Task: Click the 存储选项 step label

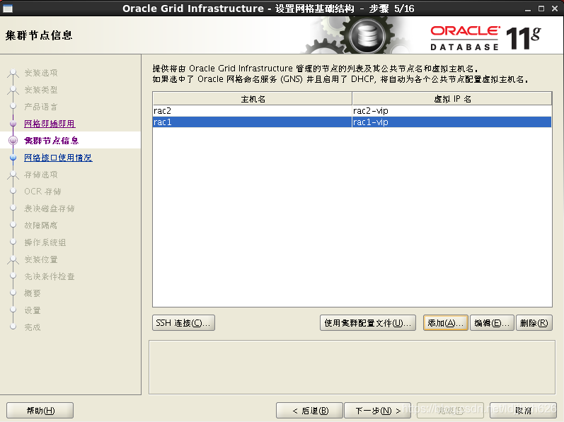Action: pos(41,175)
